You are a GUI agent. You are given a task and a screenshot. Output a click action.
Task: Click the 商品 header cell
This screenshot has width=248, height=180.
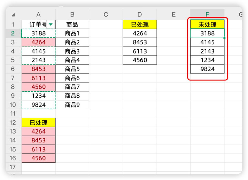pos(72,24)
